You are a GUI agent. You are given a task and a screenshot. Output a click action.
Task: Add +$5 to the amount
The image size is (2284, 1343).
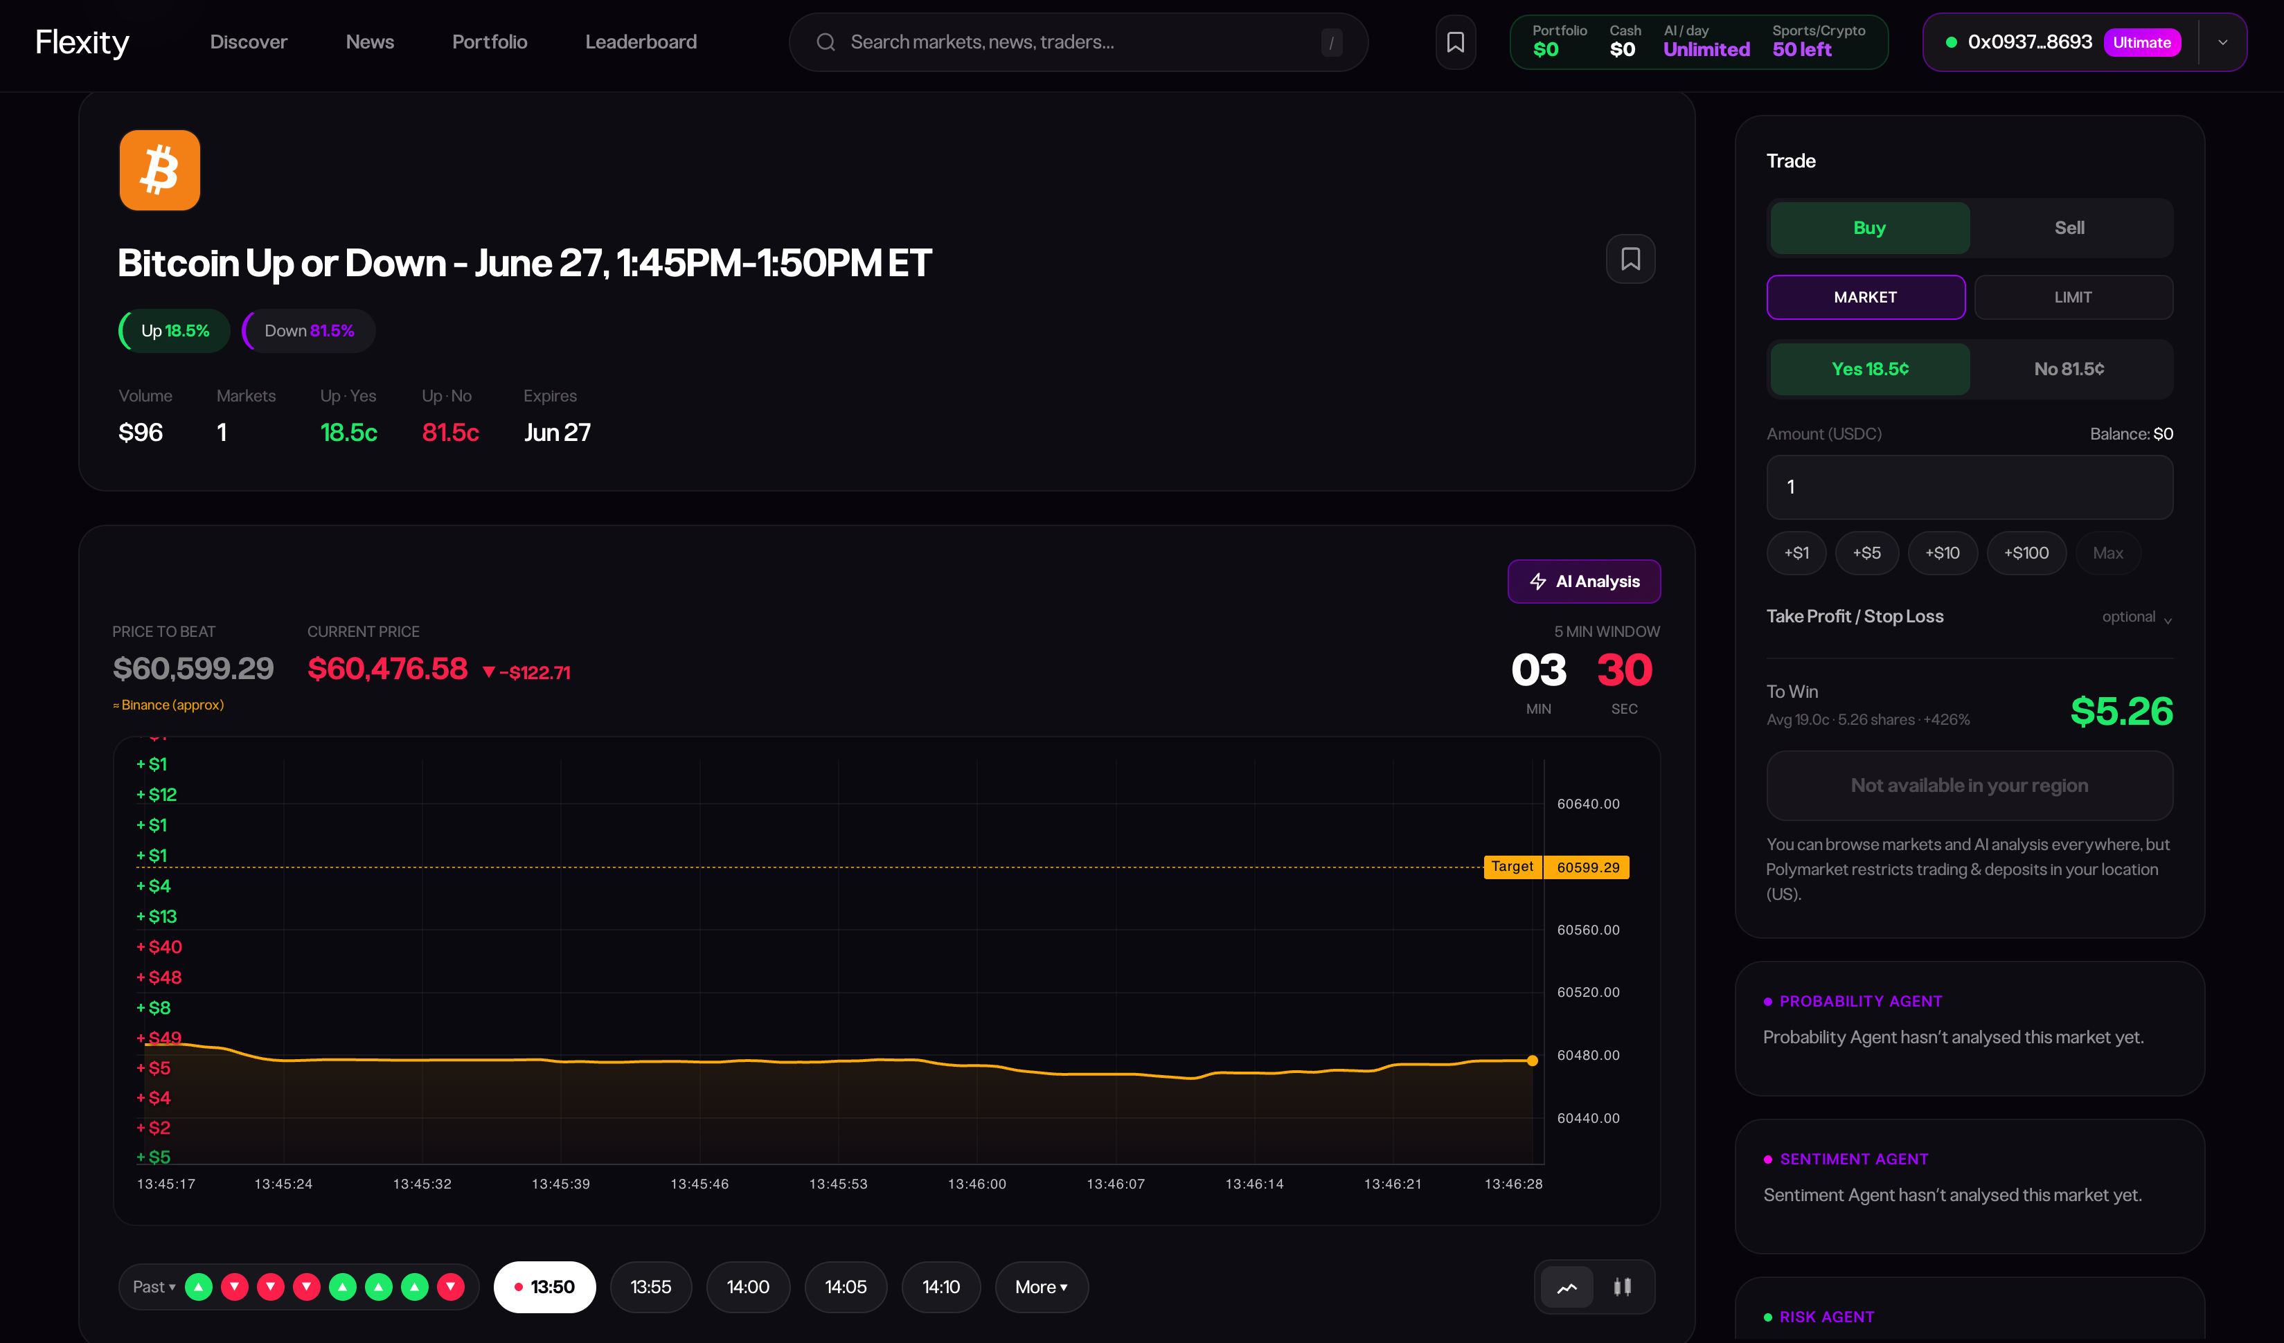pyautogui.click(x=1867, y=553)
